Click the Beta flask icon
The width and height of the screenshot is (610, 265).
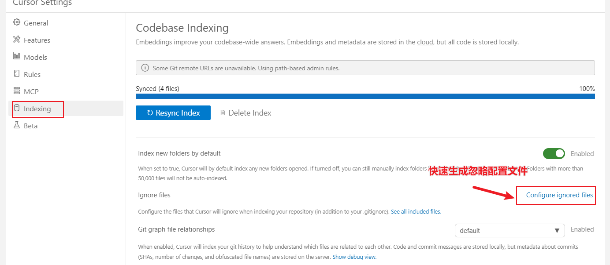[17, 125]
